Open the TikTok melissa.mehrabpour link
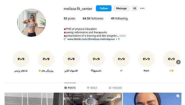185x105 pixels. pyautogui.click(x=91, y=39)
